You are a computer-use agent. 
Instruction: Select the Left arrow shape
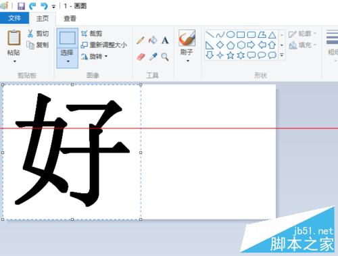(x=262, y=45)
